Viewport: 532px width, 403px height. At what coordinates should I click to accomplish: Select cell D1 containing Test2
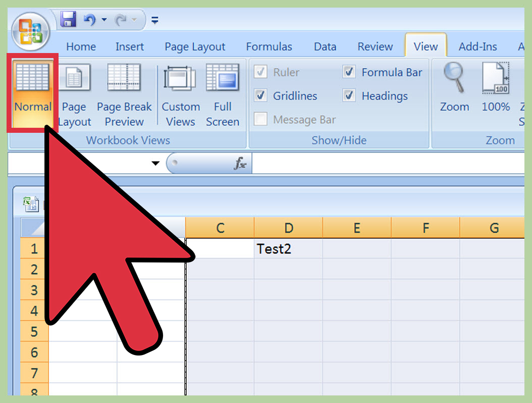[x=288, y=248]
